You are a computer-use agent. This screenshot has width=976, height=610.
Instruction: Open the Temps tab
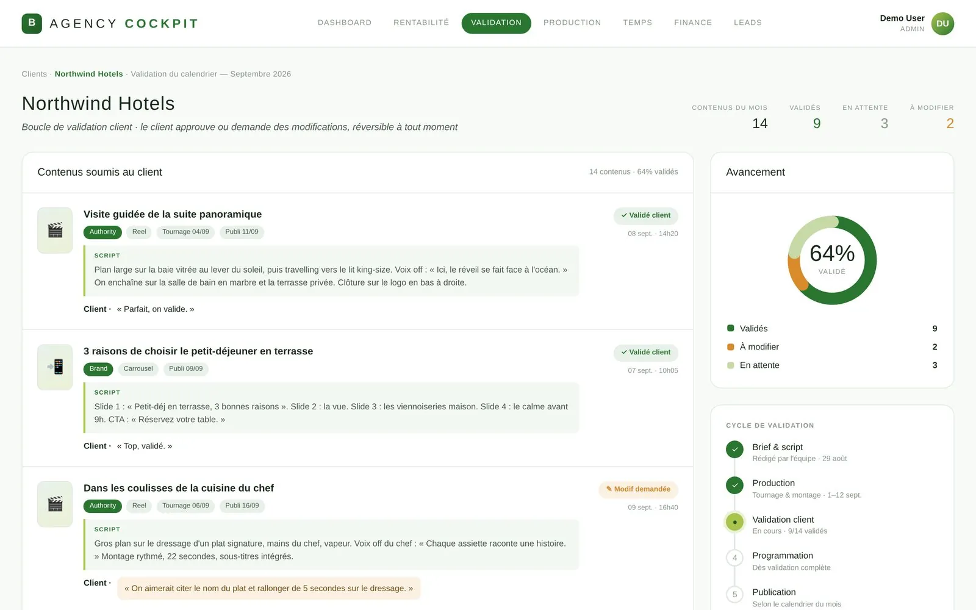(637, 23)
